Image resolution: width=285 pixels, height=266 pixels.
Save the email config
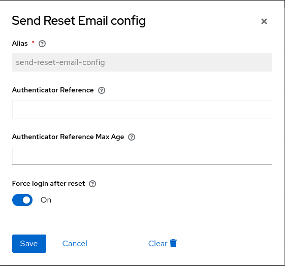tap(29, 244)
